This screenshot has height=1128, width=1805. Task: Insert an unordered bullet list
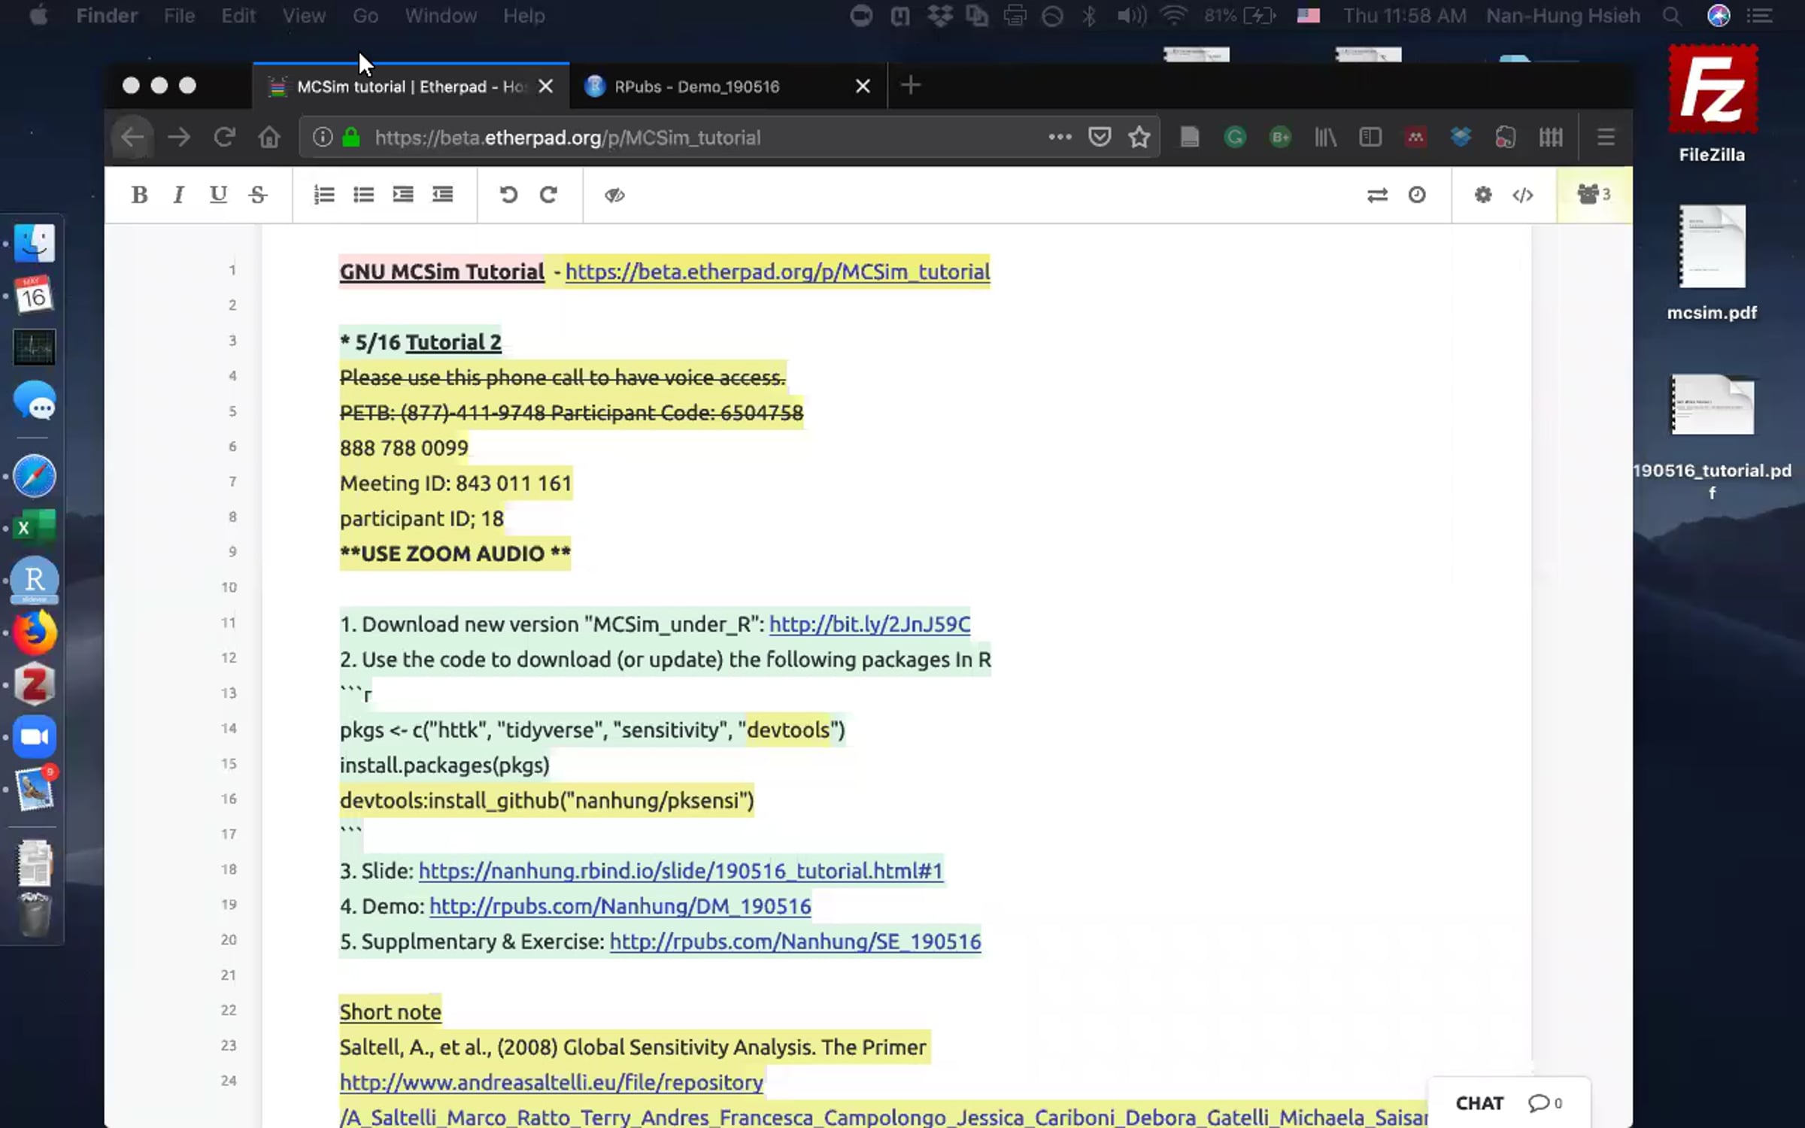coord(364,195)
